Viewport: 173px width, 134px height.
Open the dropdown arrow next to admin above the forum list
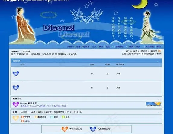pyautogui.click(x=19, y=52)
